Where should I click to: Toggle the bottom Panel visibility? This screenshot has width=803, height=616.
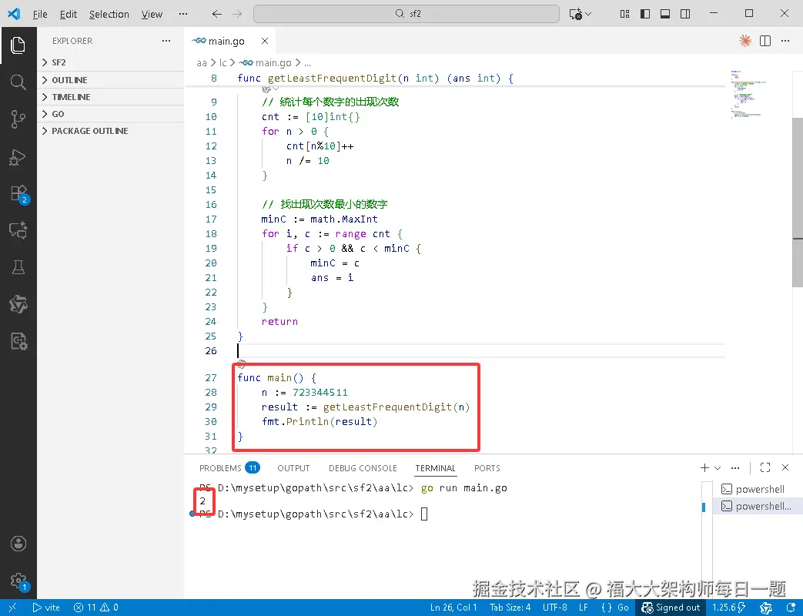pyautogui.click(x=665, y=14)
